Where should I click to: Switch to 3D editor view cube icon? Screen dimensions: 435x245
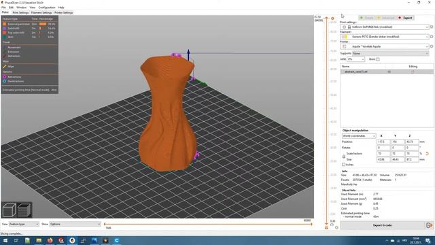9,210
